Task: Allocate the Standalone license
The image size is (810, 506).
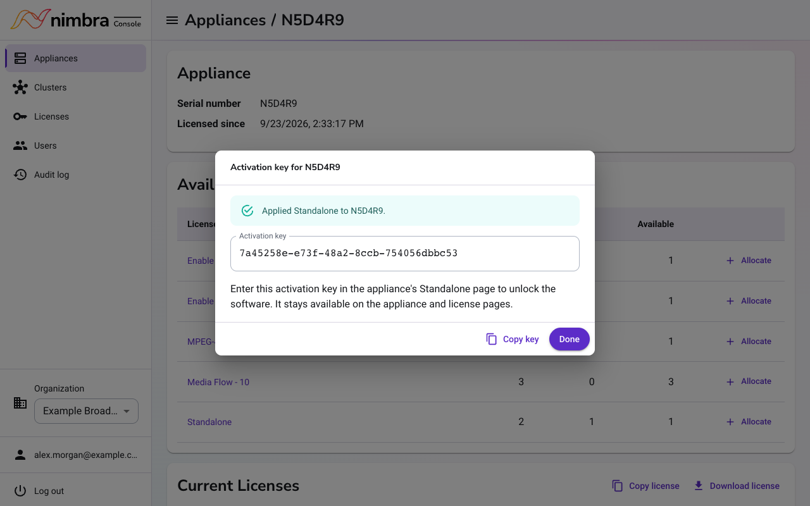Action: tap(749, 422)
